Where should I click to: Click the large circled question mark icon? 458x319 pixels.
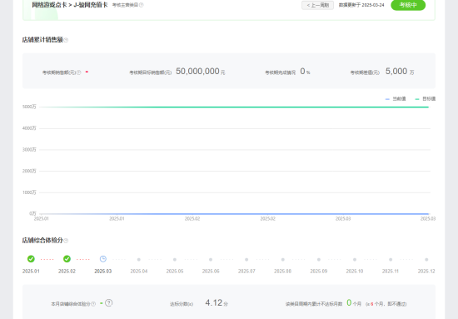pos(108,303)
